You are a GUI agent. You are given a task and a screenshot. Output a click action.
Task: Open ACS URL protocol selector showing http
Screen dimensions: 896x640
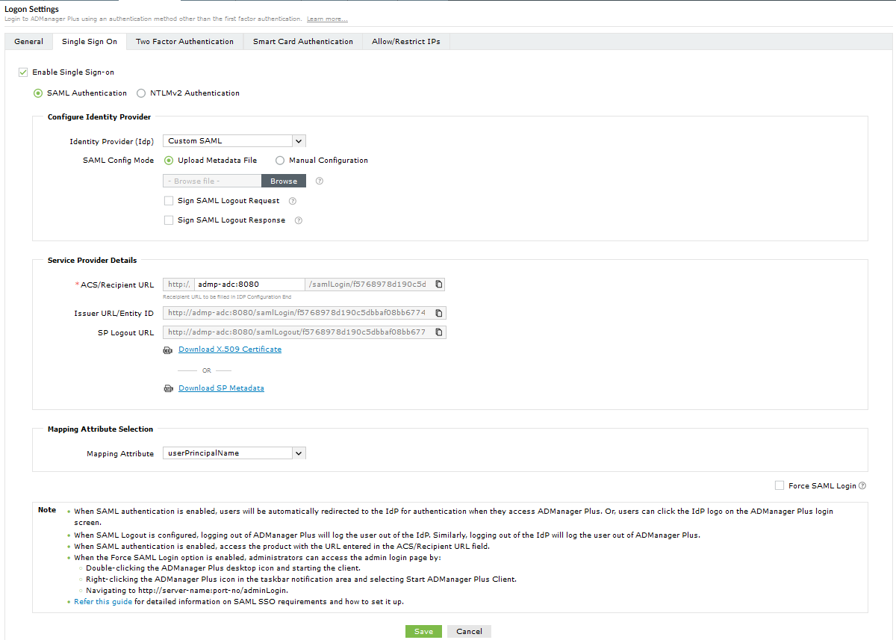(178, 285)
